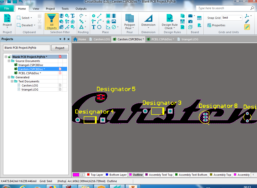Click the current layer magenta swatch

[76, 175]
